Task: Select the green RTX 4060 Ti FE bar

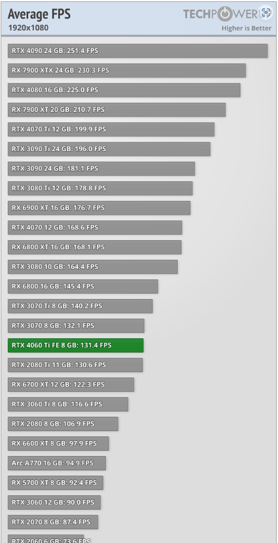Action: (76, 345)
